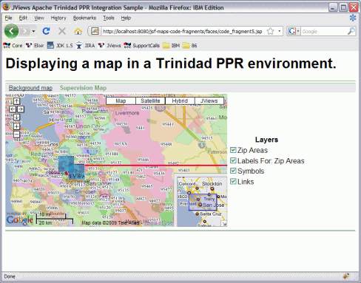Open the JViews bookmark
Screen dimensions: 361x283
(109, 46)
